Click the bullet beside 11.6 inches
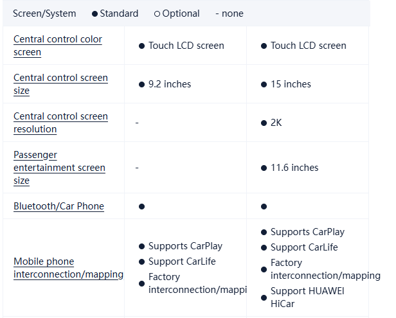This screenshot has height=318, width=396. pyautogui.click(x=264, y=168)
